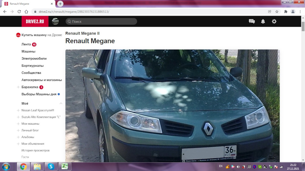This screenshot has height=171, width=305.
Task: Click the search magnifier icon
Action: click(69, 22)
